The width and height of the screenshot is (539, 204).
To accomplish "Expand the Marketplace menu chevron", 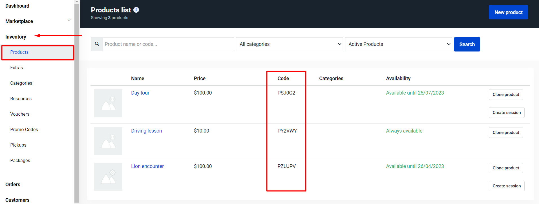I will [69, 20].
